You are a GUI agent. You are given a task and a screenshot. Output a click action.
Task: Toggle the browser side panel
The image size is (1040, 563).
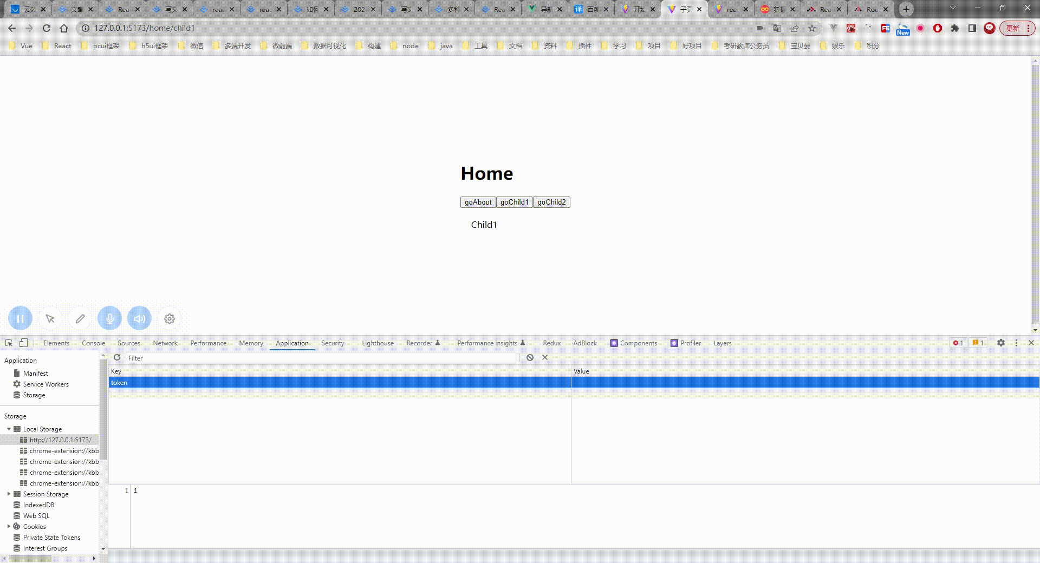(x=972, y=28)
